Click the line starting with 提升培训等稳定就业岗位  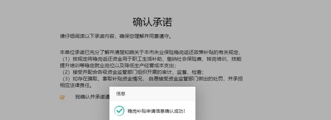pyautogui.click(x=118, y=66)
